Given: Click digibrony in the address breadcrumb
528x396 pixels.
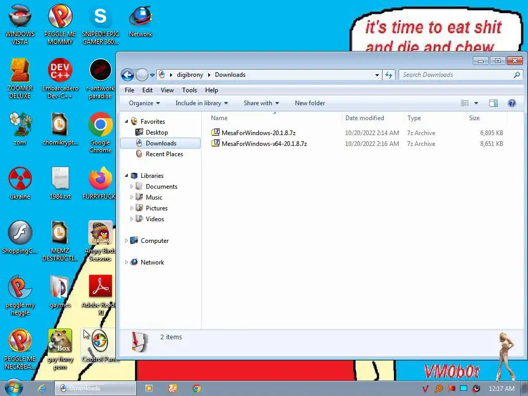Looking at the screenshot, I should (x=190, y=75).
